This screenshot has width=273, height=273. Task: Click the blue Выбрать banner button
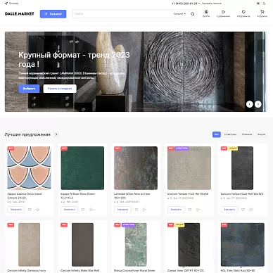pos(29,89)
